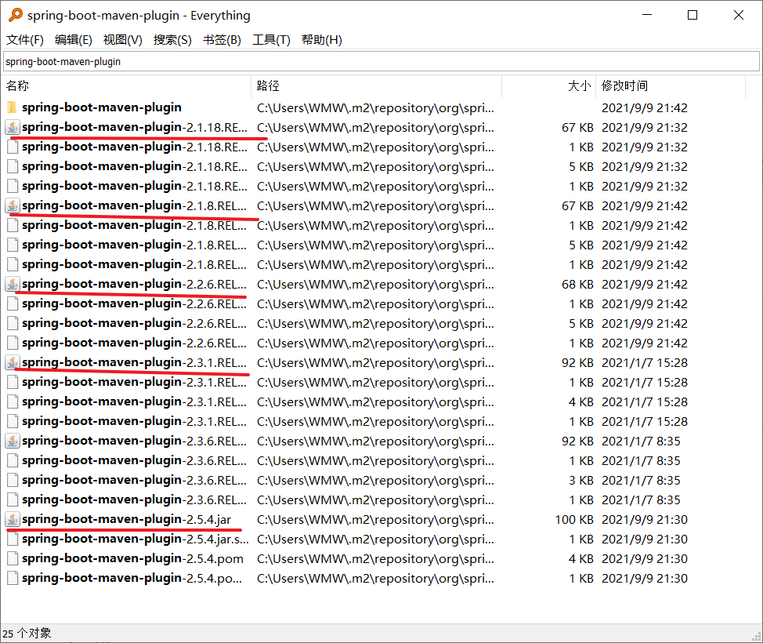763x643 pixels.
Task: Select file name spring-boot-maven-plugin-2.5.4.jar.s...
Action: pyautogui.click(x=136, y=539)
